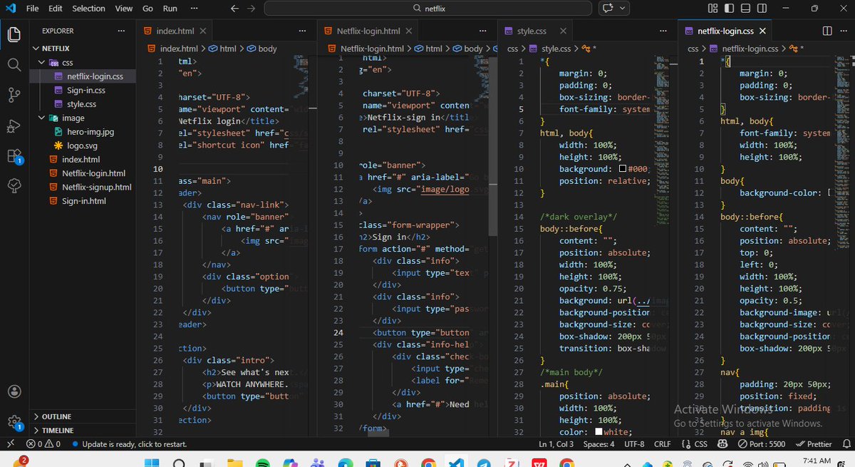Open the Run menu
Image resolution: width=855 pixels, height=467 pixels.
[170, 9]
